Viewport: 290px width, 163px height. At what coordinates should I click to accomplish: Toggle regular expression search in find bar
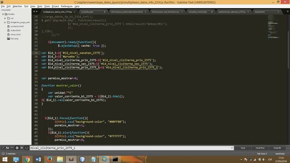click(x=3, y=148)
